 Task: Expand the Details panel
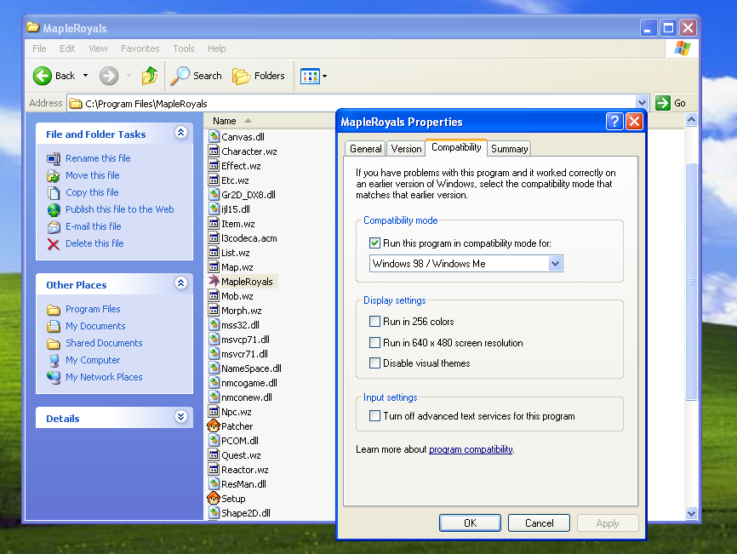180,417
